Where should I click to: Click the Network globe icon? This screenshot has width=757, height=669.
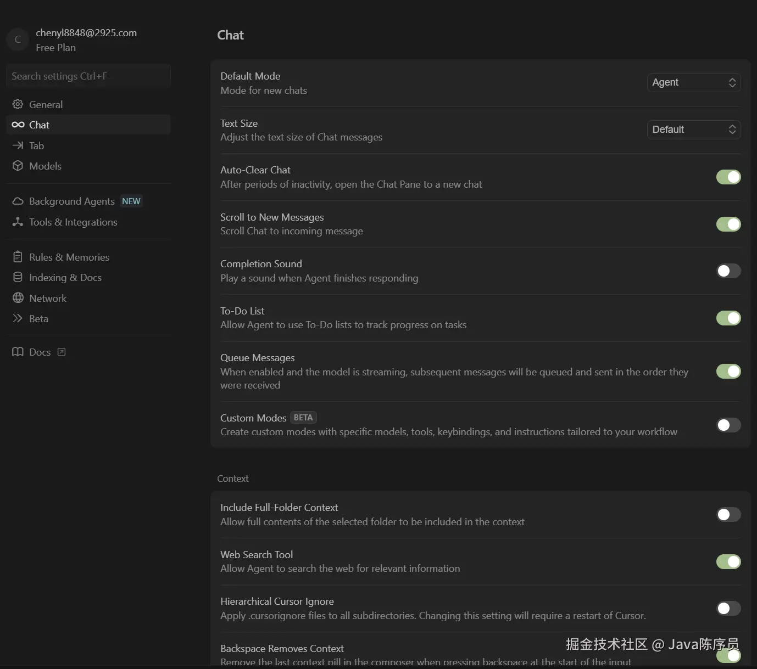[18, 298]
